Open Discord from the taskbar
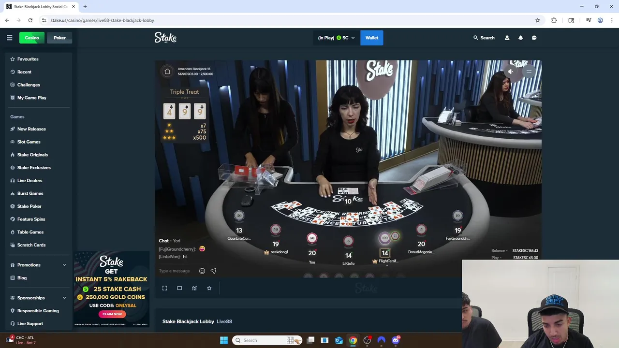 tap(396, 340)
